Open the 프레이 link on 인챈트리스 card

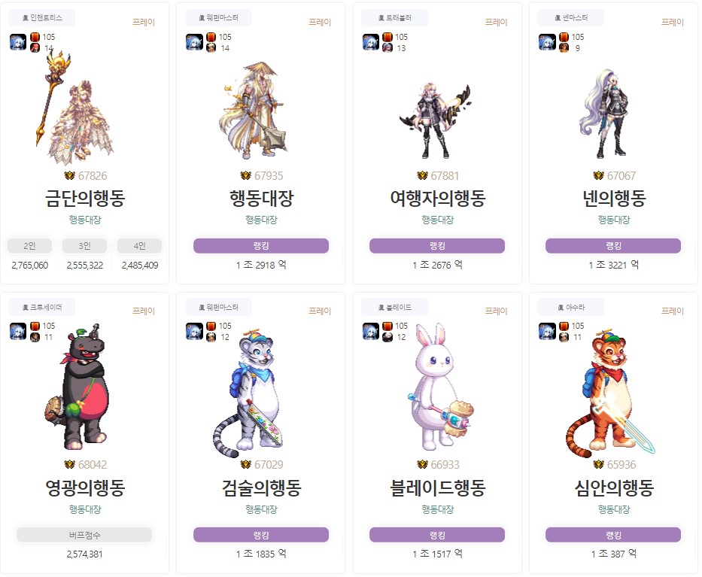tap(144, 22)
